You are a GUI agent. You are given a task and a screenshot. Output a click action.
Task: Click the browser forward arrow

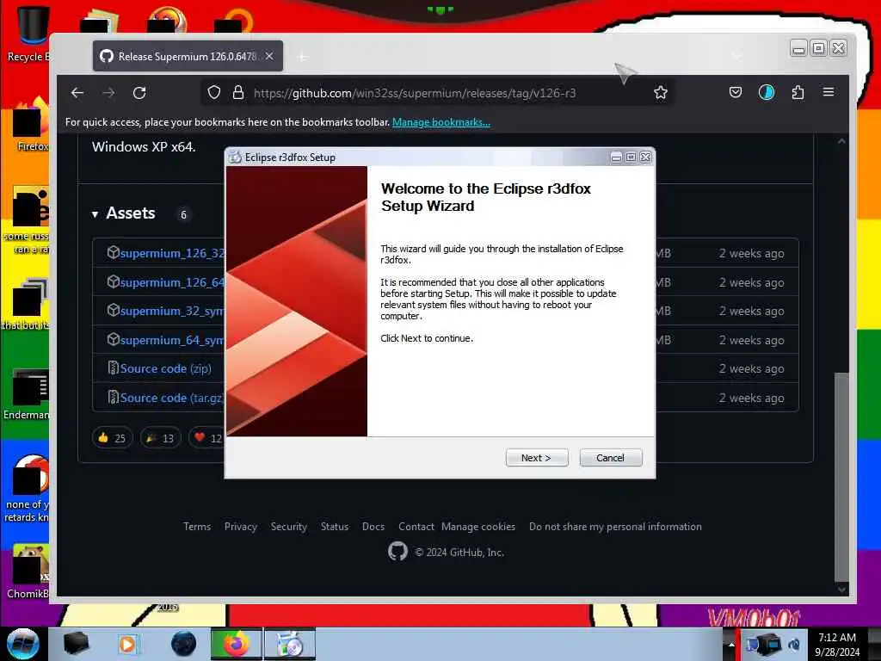[108, 93]
